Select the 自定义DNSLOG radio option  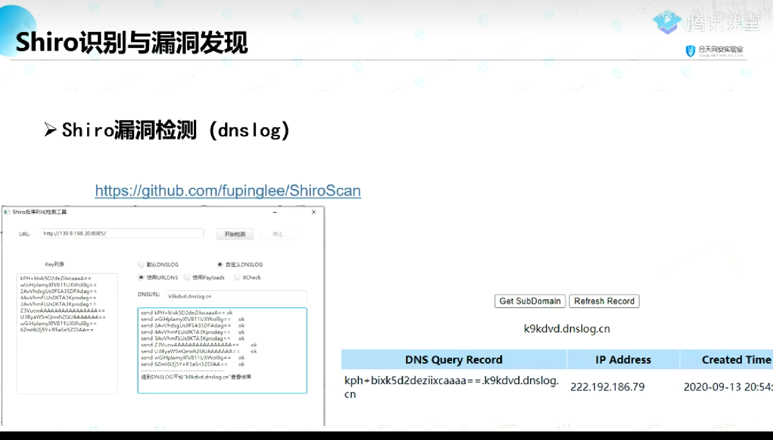(220, 264)
